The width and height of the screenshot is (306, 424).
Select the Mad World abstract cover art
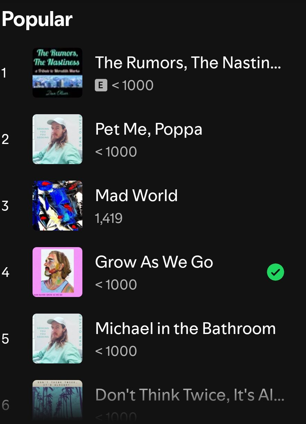pyautogui.click(x=57, y=206)
